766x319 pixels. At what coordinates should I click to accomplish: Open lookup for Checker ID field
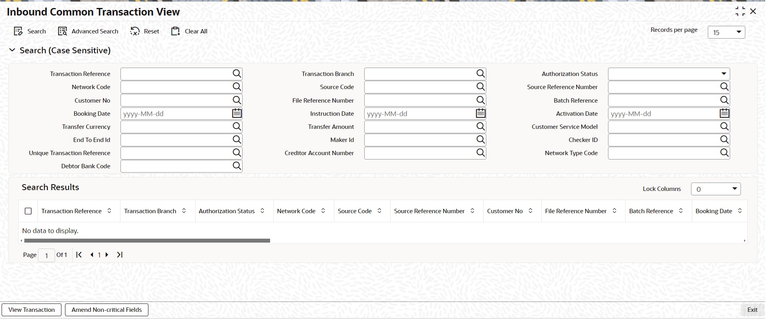tap(725, 140)
